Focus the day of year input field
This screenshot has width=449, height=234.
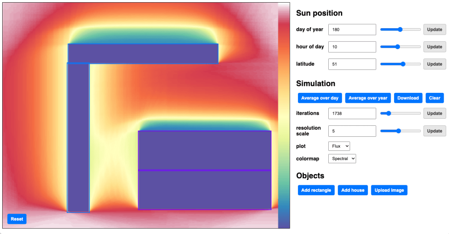pyautogui.click(x=352, y=29)
